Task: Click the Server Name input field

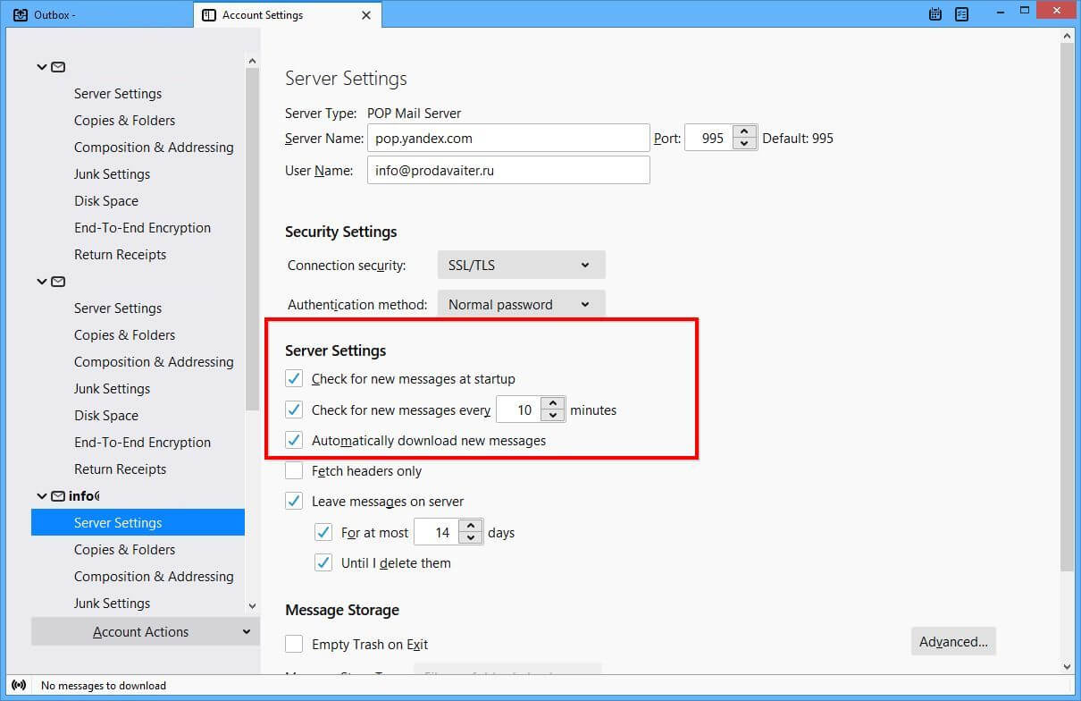Action: [508, 139]
